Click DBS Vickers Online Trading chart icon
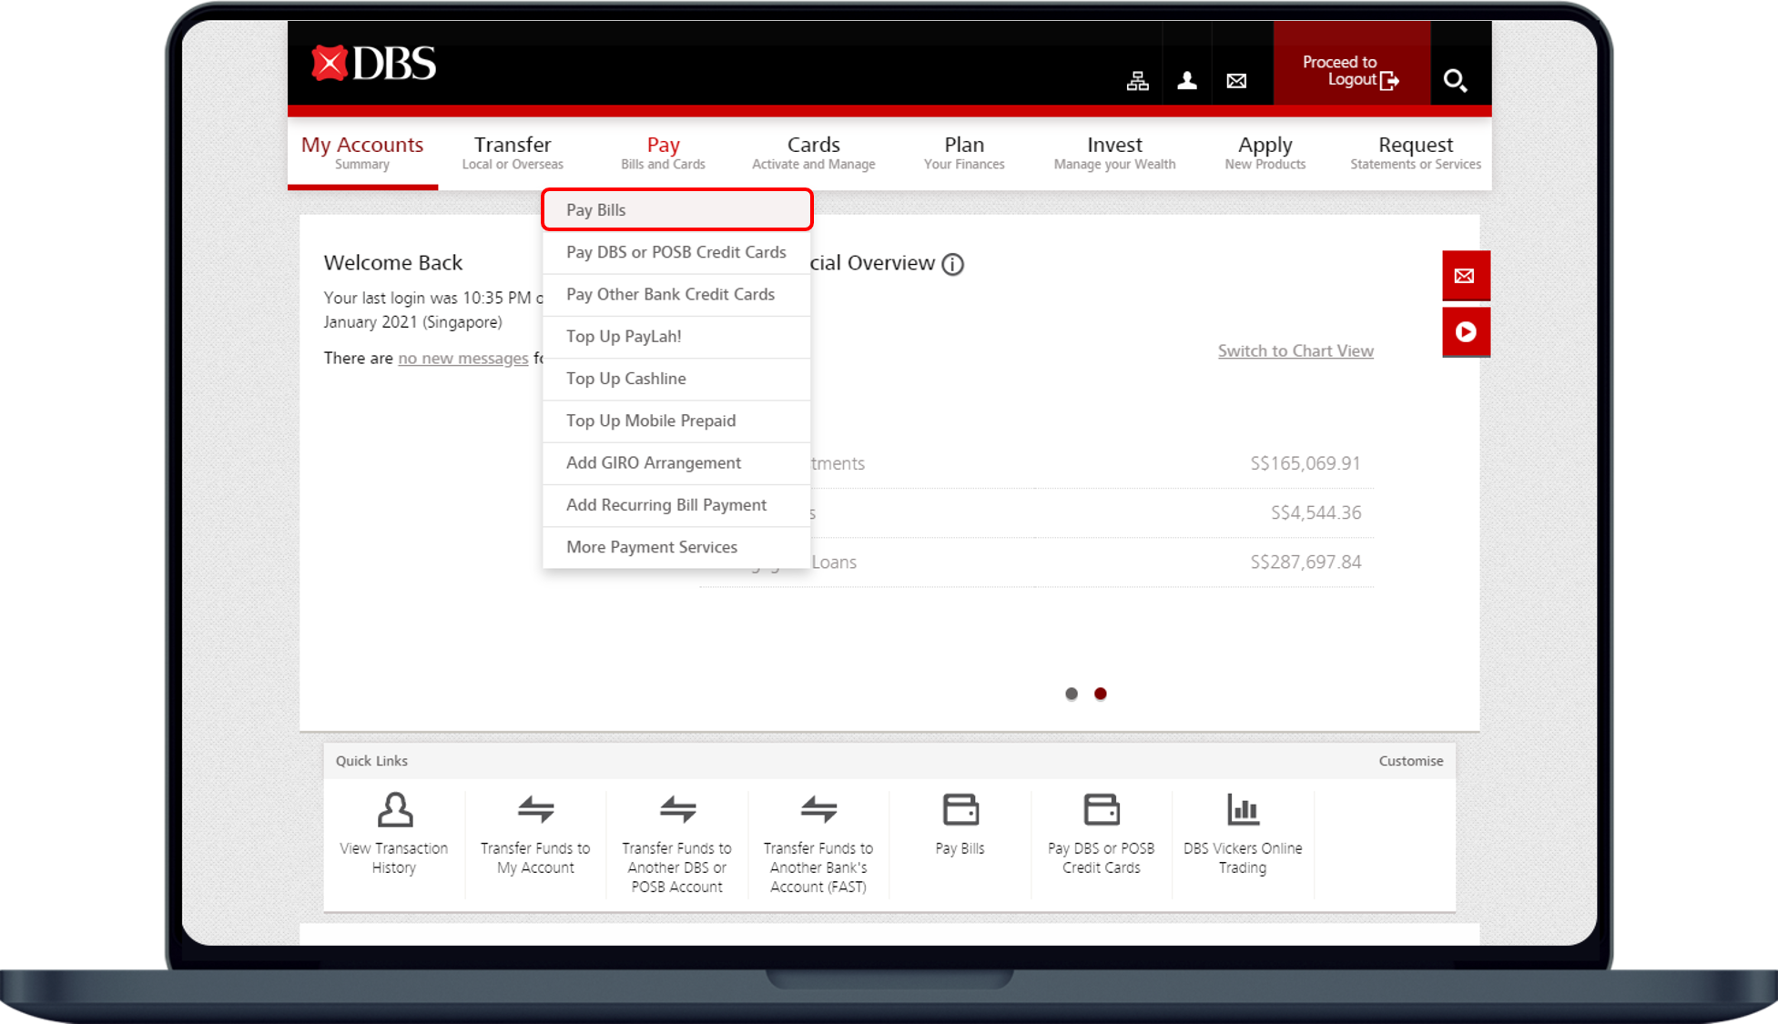This screenshot has width=1778, height=1024. point(1243,809)
